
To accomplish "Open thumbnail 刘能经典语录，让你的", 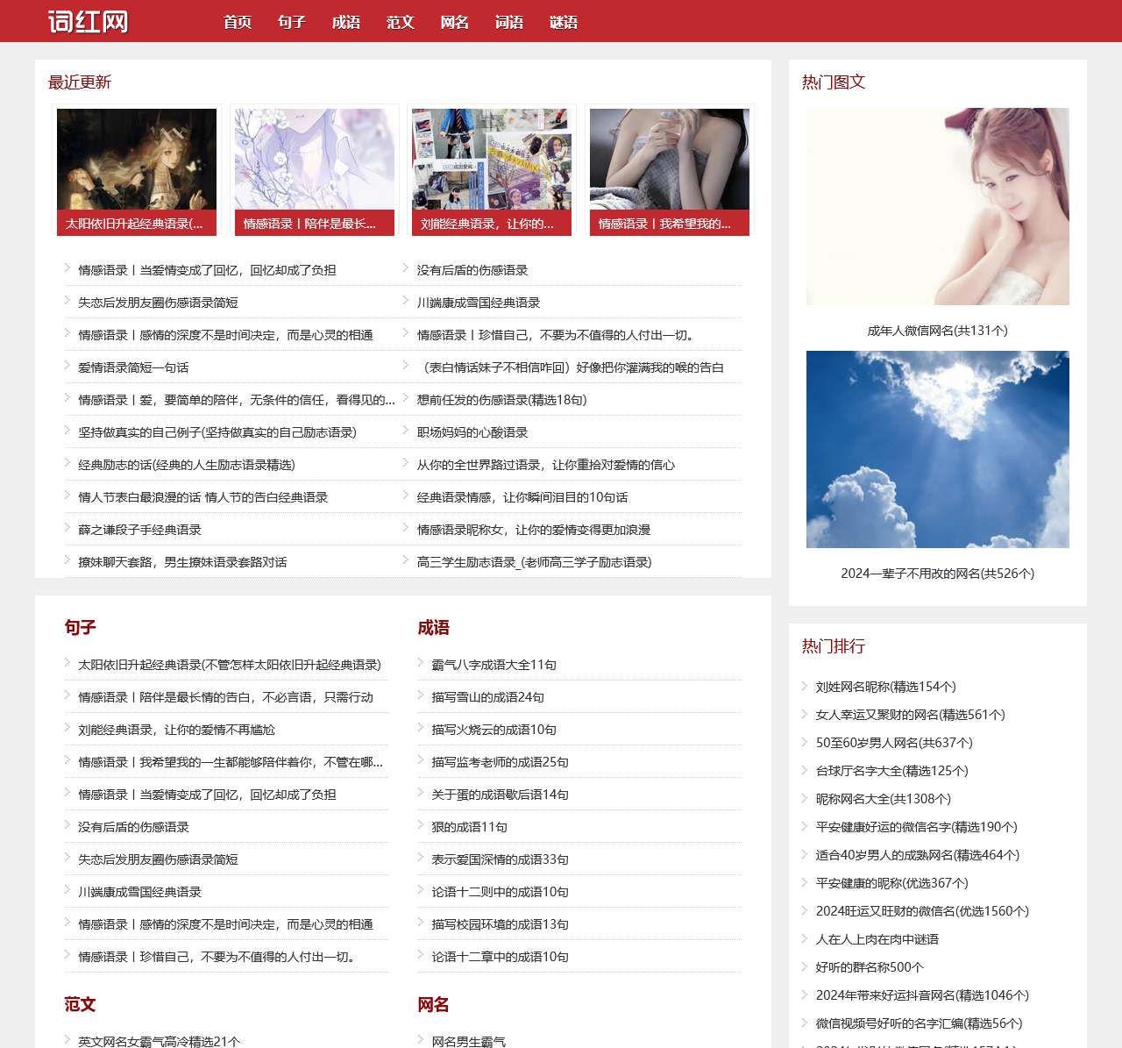I will [492, 172].
